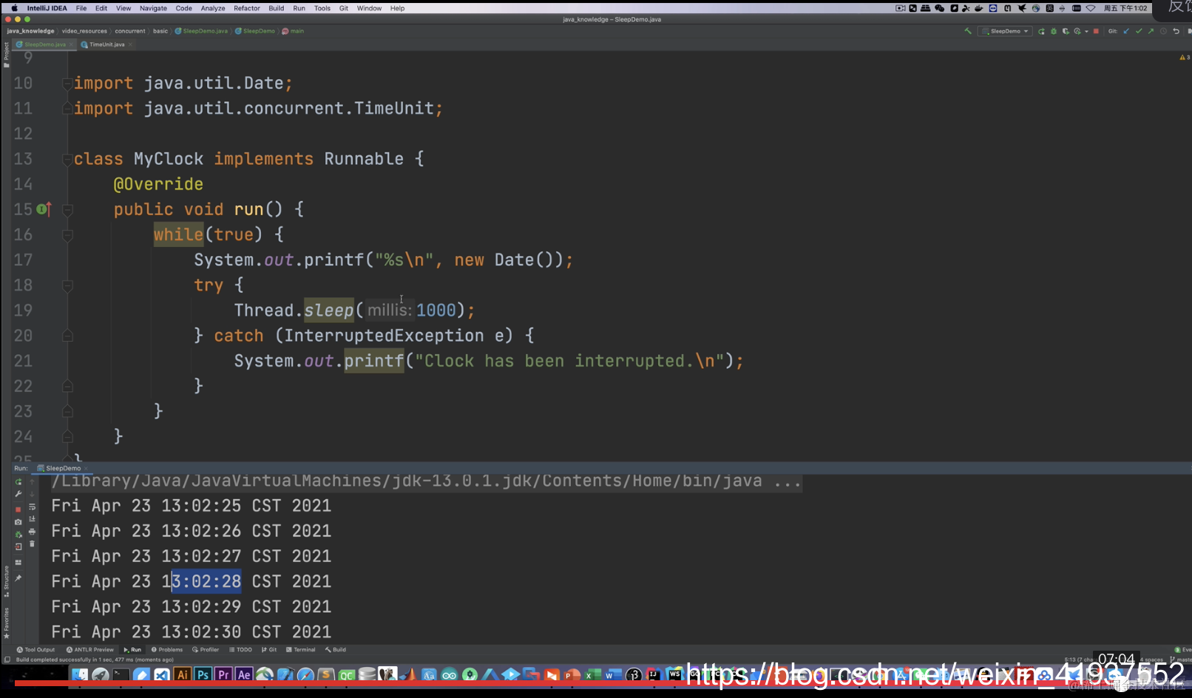Open the Tool Output tool window
The height and width of the screenshot is (698, 1192).
[x=35, y=650]
